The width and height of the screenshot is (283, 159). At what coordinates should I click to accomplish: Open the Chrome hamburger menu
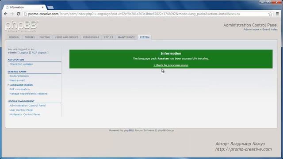(277, 14)
